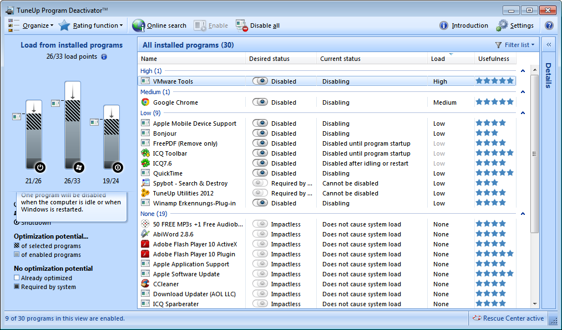562x330 pixels.
Task: Sort list by Current status column
Action: coord(372,59)
